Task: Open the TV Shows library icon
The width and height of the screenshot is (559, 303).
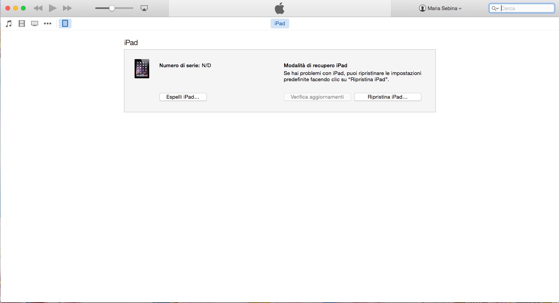Action: (35, 24)
